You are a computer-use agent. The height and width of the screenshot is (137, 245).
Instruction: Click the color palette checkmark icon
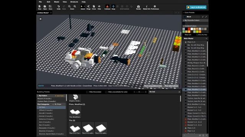tap(203, 17)
